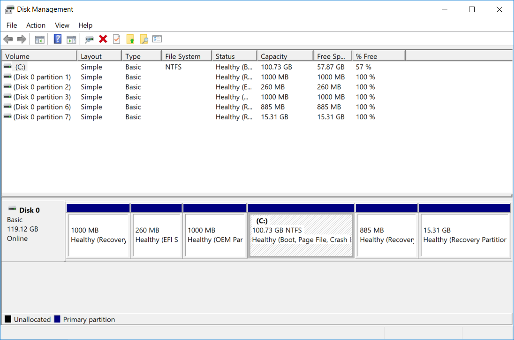
Task: Open Help via the blue question mark icon
Action: pos(58,39)
